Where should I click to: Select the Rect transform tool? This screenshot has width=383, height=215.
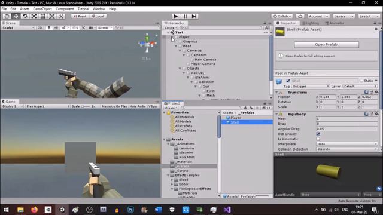(43, 16)
